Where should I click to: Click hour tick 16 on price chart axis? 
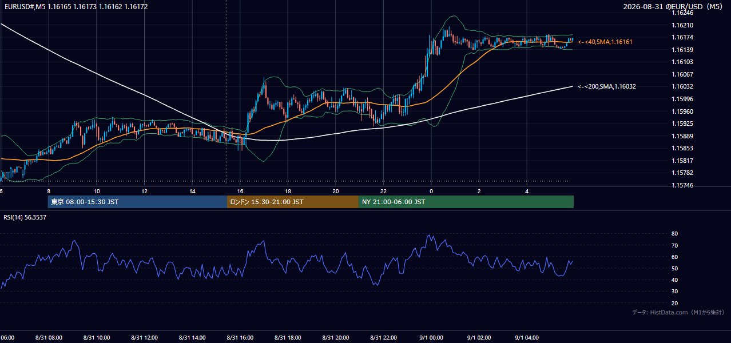coord(240,191)
